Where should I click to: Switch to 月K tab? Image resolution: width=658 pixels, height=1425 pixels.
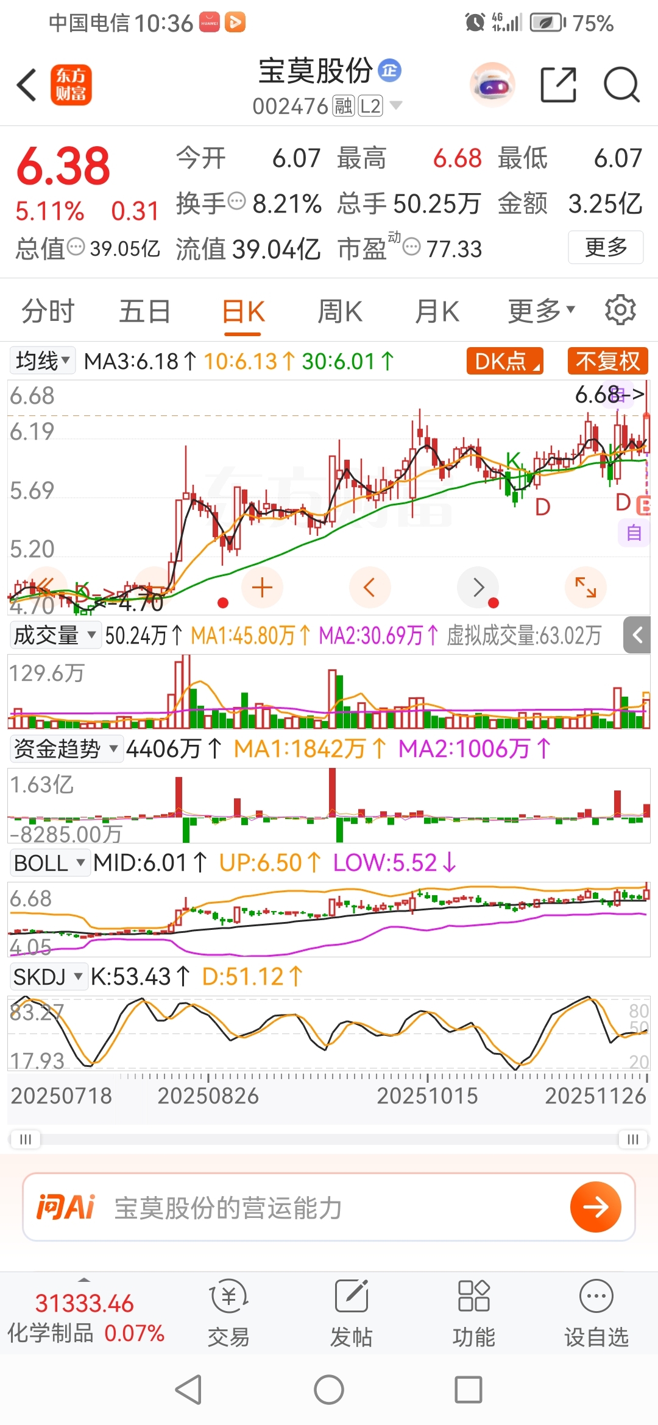click(436, 311)
